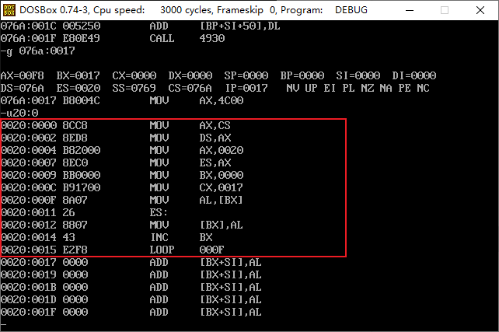The image size is (499, 332).
Task: Click the MOV AL,[BX] instruction line
Action: point(122,200)
